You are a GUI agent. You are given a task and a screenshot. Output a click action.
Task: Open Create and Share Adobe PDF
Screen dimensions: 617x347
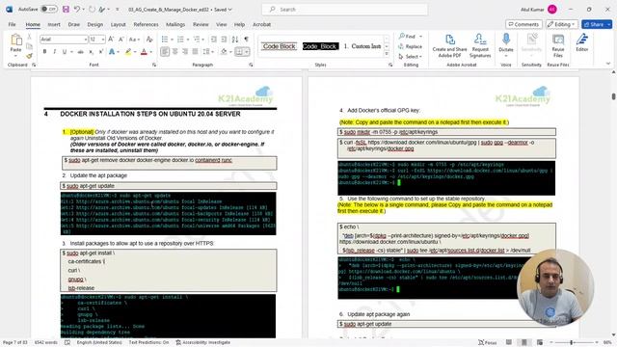pos(450,45)
